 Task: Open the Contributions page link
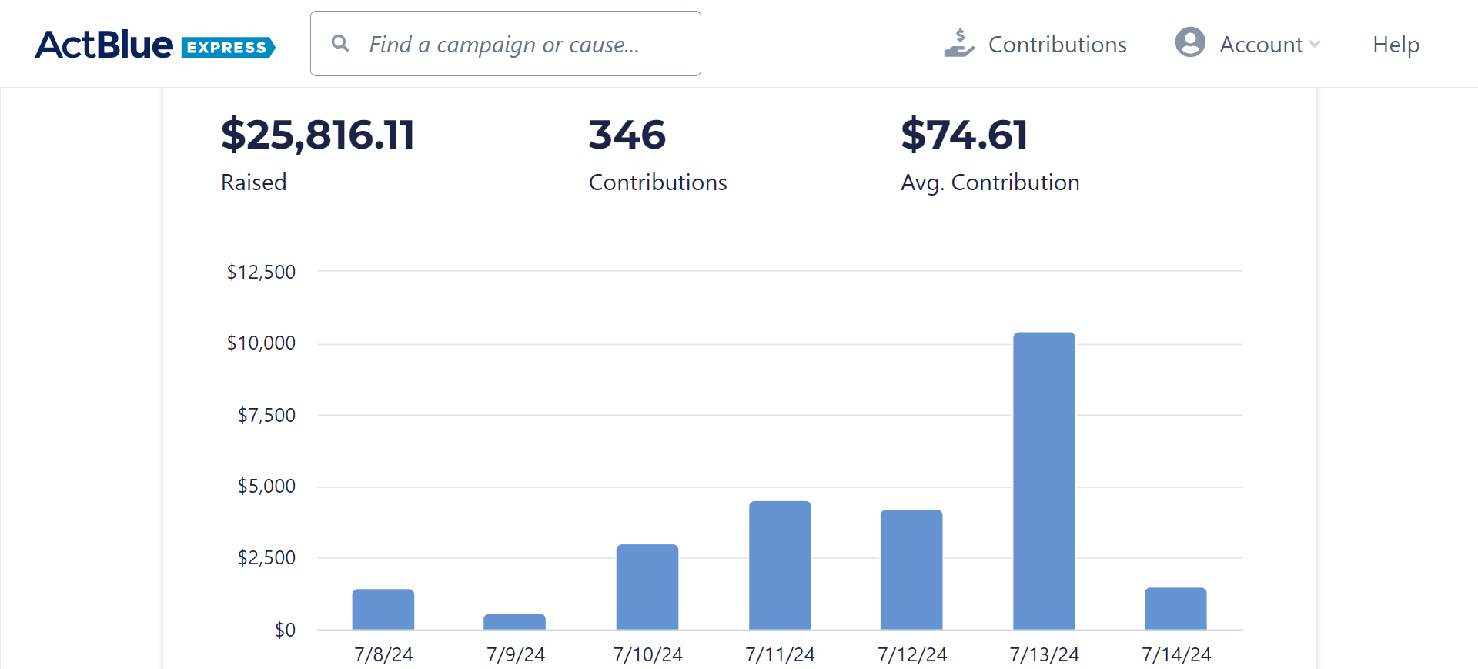[x=1057, y=45]
